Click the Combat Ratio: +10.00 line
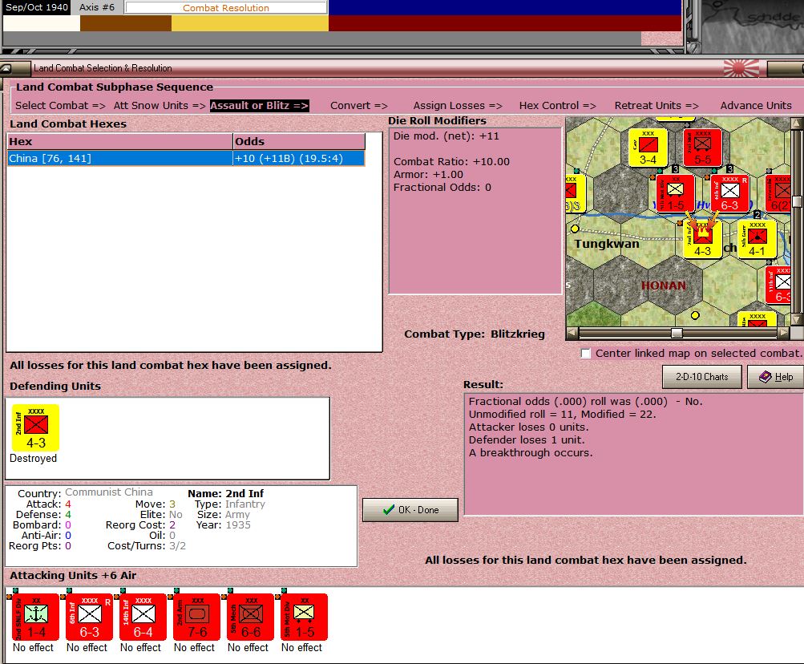The width and height of the screenshot is (804, 664). (451, 162)
